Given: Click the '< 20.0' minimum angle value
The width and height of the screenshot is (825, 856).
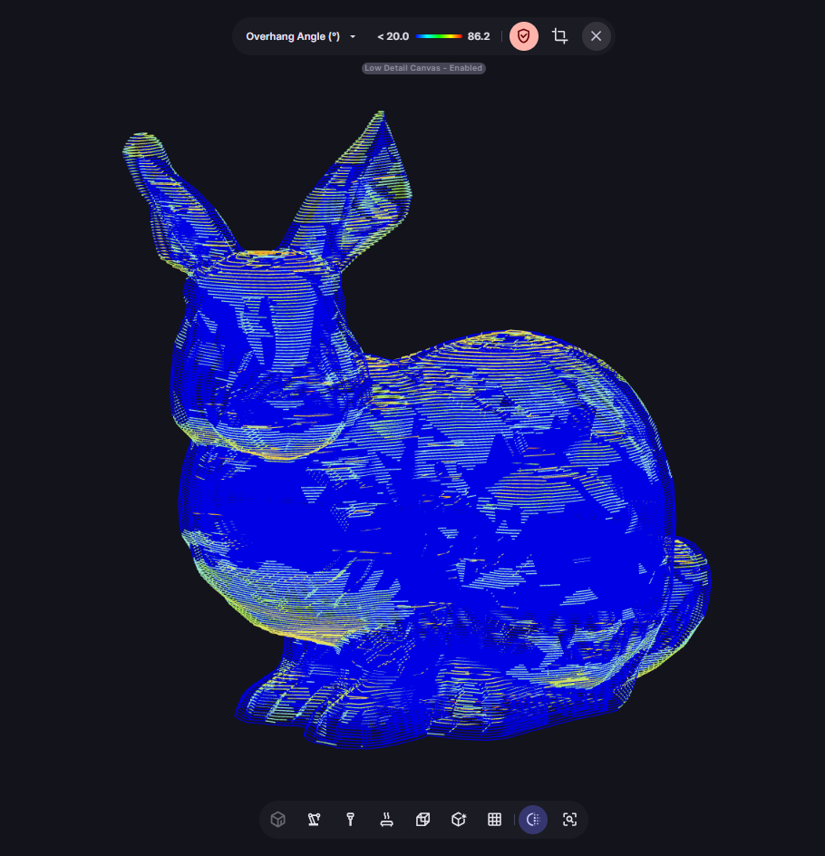Looking at the screenshot, I should [x=393, y=36].
